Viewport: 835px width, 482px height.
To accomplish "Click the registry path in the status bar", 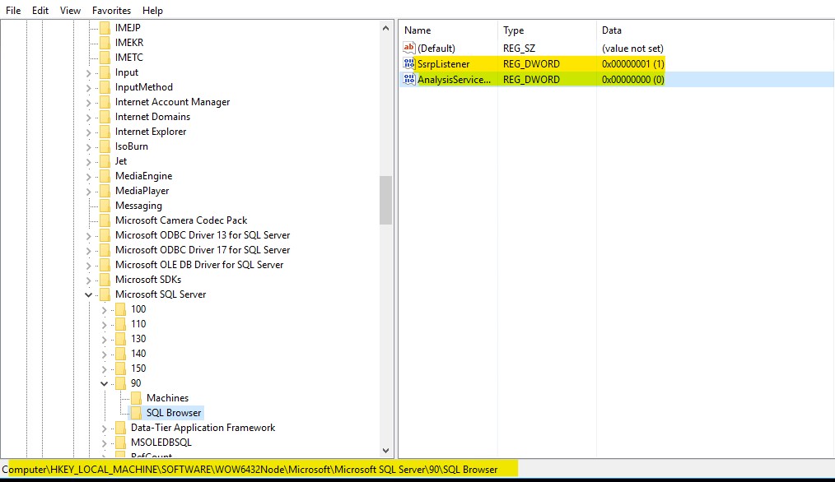I will [x=250, y=469].
